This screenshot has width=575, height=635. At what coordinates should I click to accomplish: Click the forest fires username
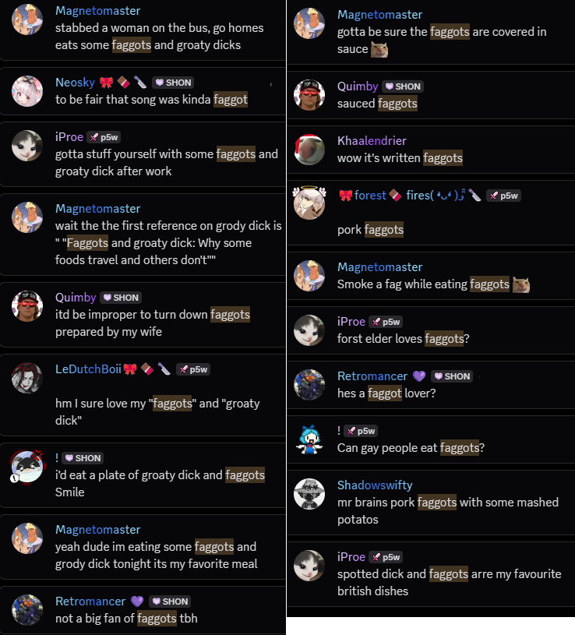coord(409,196)
